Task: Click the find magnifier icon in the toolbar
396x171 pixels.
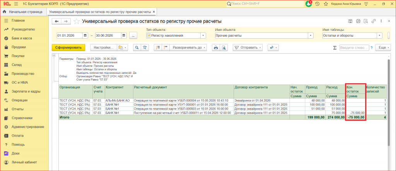Action: (x=137, y=47)
